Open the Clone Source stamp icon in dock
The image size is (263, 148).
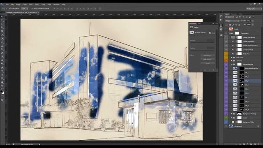pos(221,35)
